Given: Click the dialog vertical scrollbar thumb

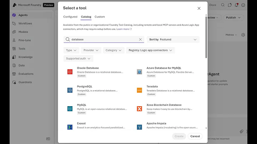Looking at the screenshot, I should click(x=206, y=37).
